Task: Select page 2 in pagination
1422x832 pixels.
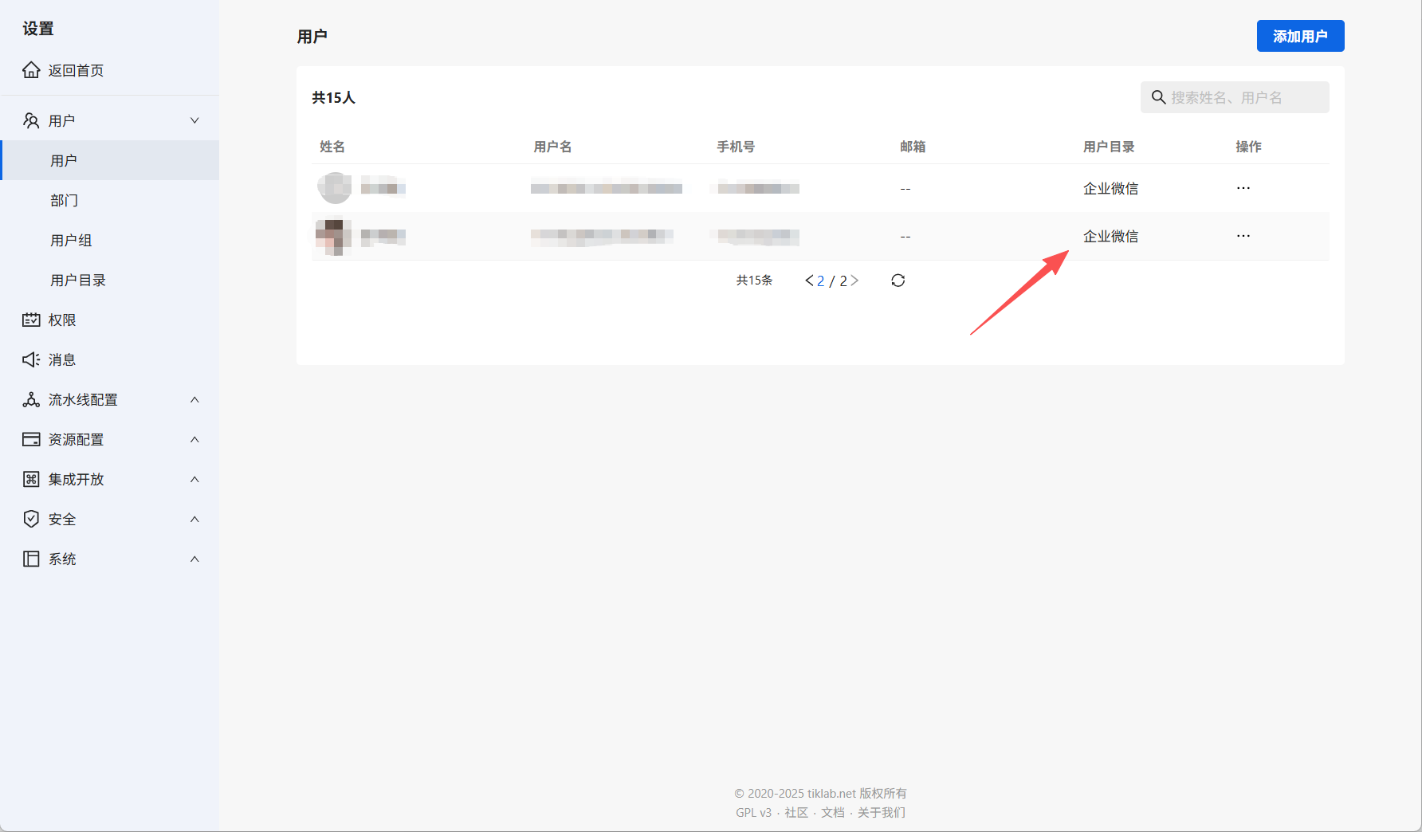Action: (821, 281)
